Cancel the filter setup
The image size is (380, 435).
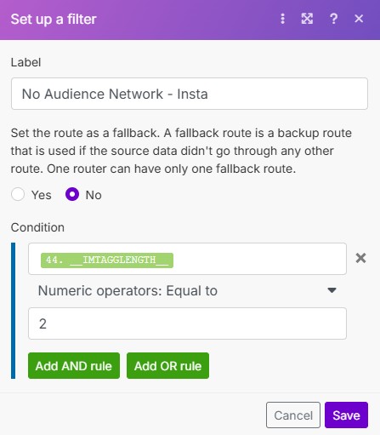click(x=293, y=415)
